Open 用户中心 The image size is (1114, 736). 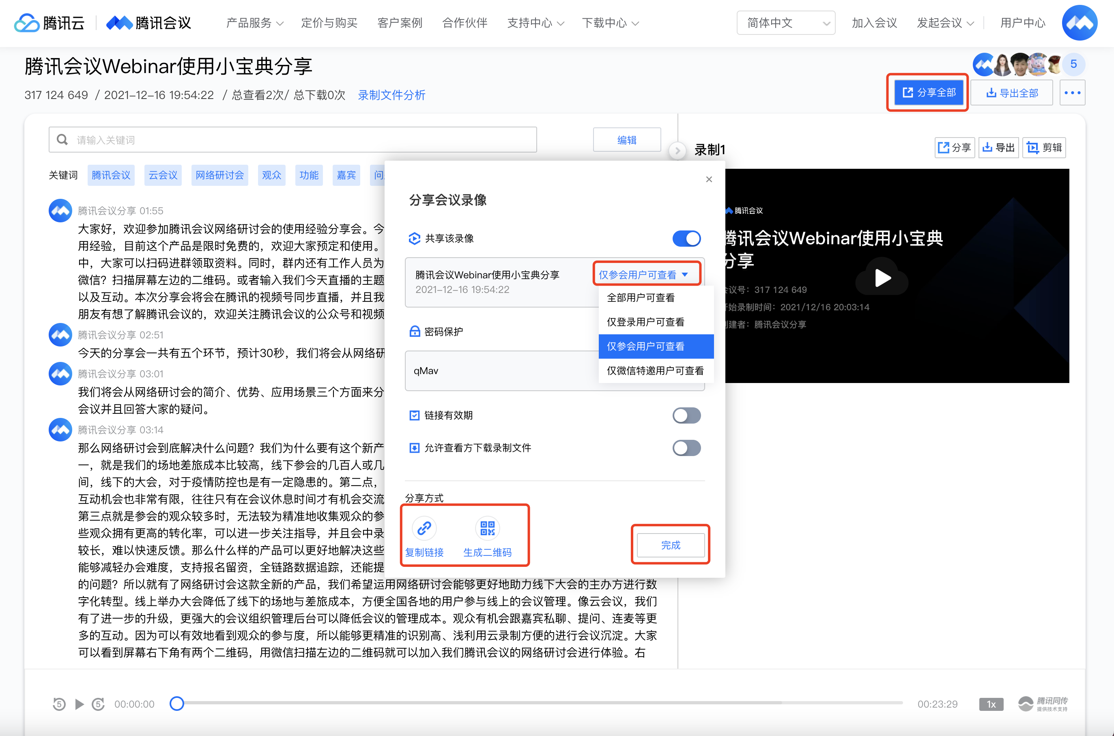[x=1022, y=23]
